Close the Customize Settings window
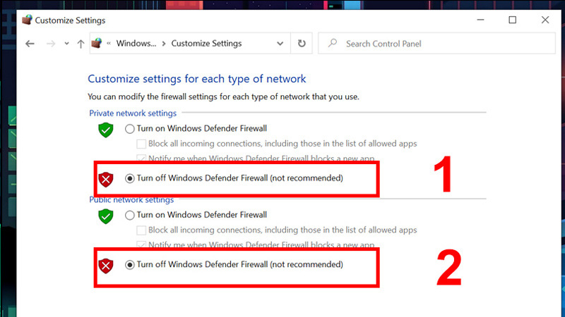 tap(545, 20)
